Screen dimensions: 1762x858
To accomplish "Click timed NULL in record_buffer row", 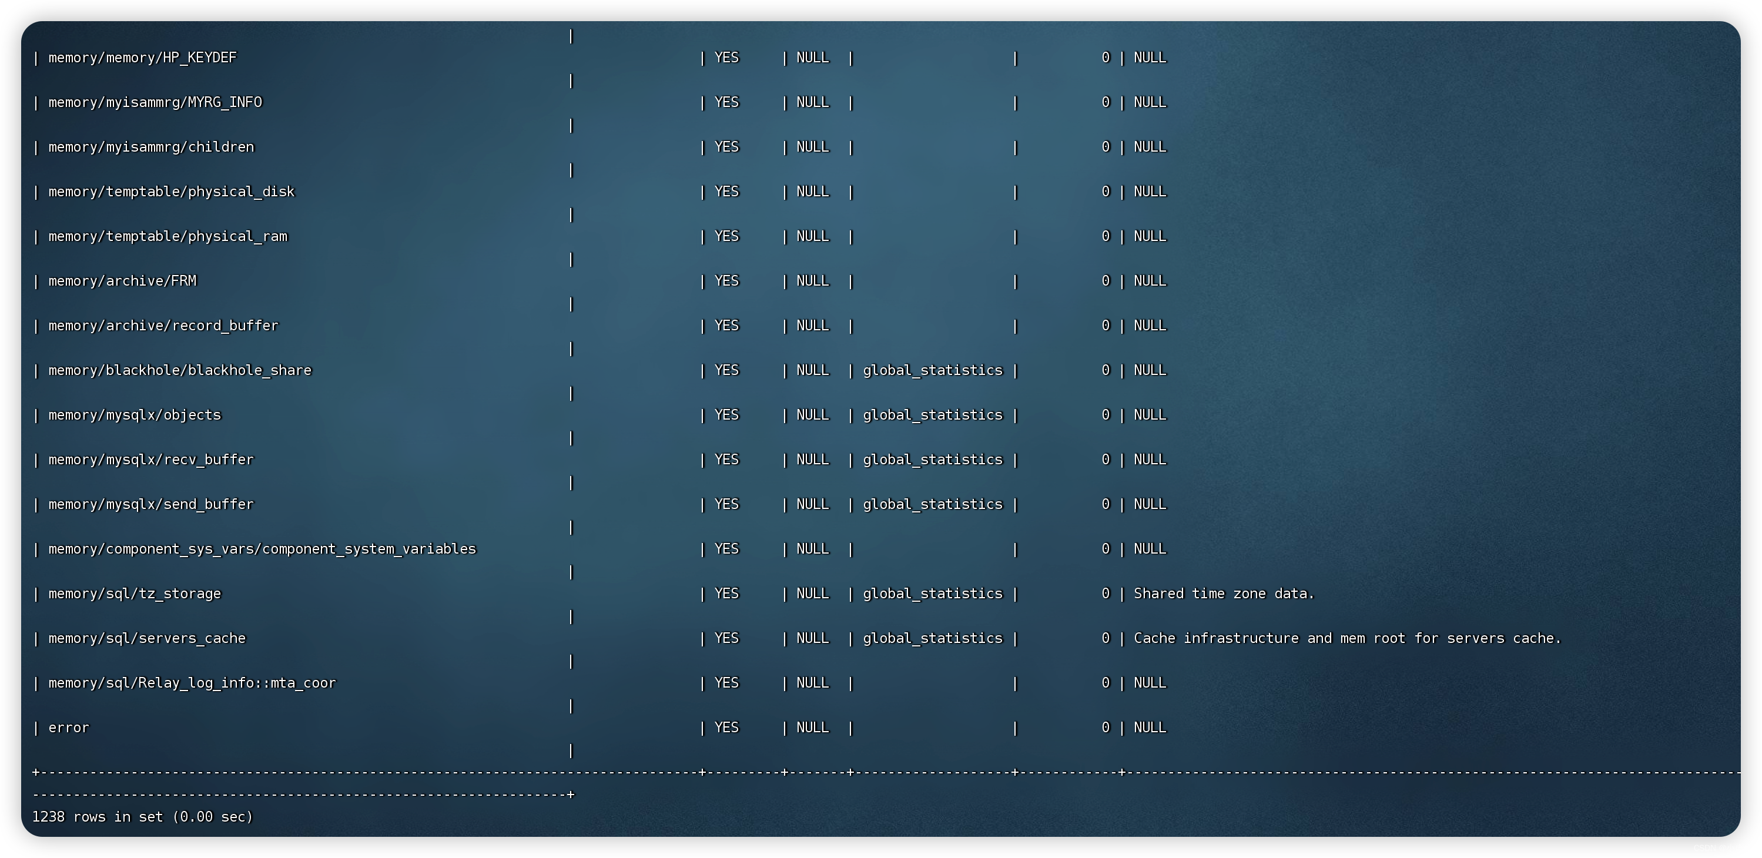I will [813, 325].
